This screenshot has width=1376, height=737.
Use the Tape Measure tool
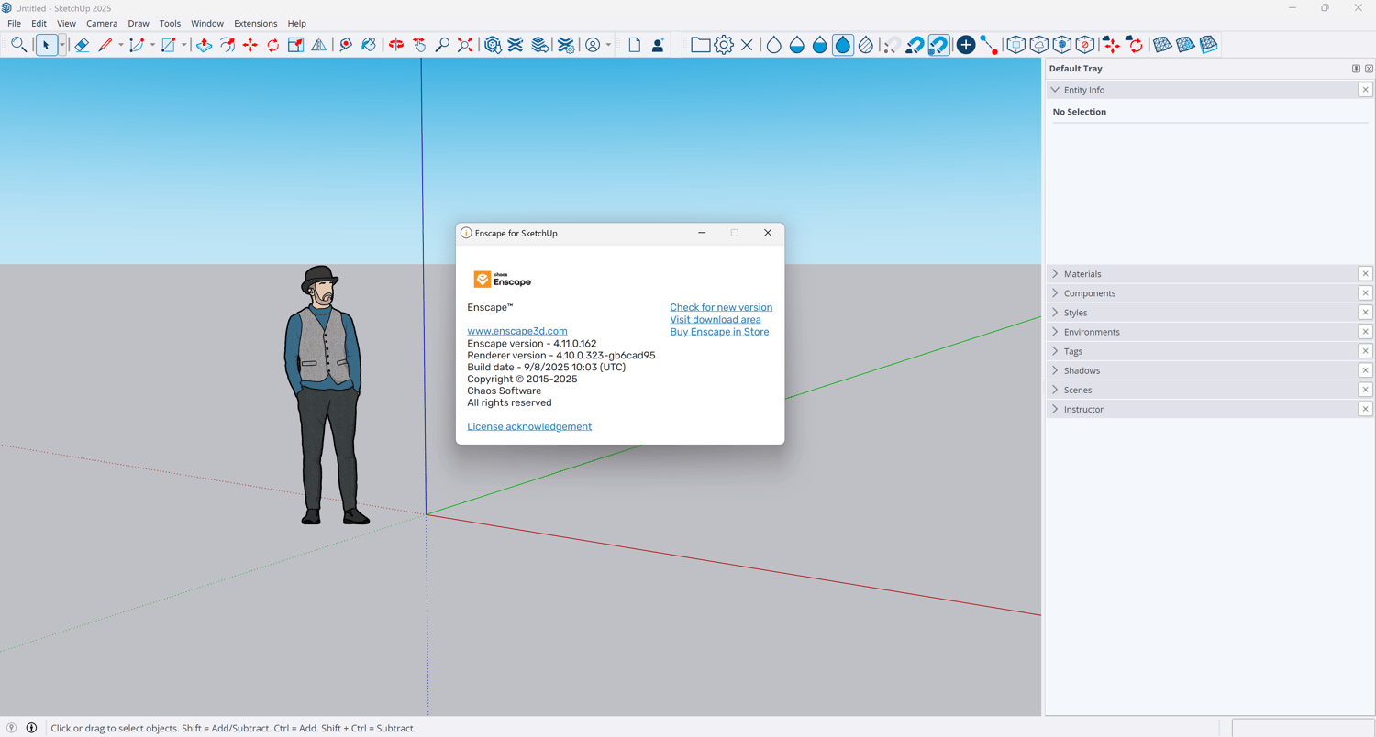click(x=346, y=45)
